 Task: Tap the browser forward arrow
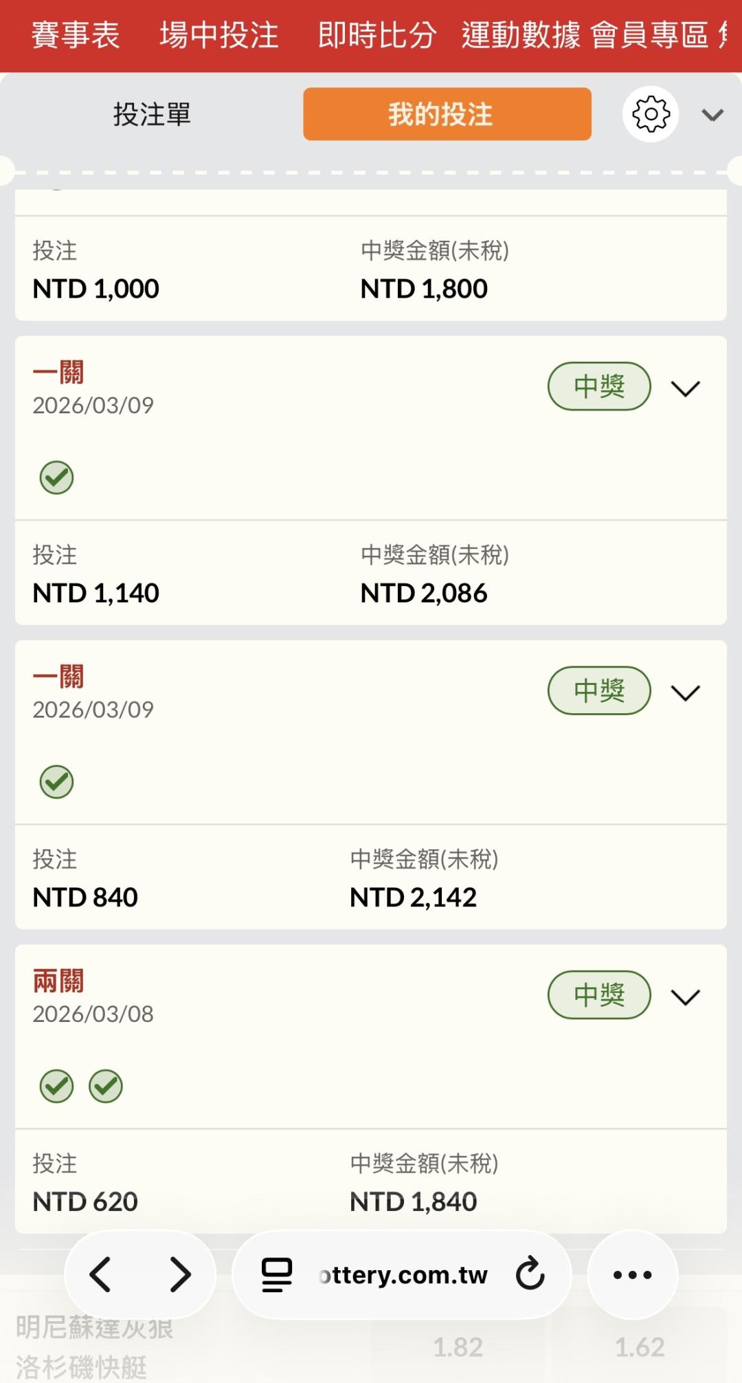(180, 1274)
